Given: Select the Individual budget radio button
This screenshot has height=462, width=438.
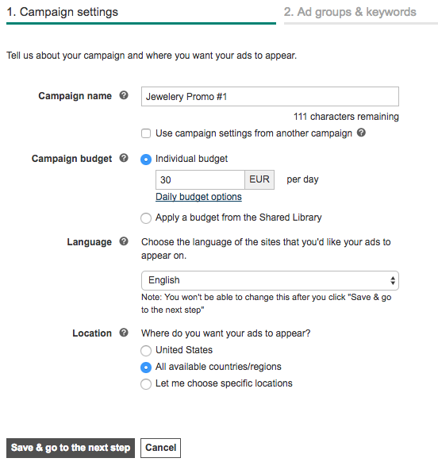Looking at the screenshot, I should tap(146, 160).
